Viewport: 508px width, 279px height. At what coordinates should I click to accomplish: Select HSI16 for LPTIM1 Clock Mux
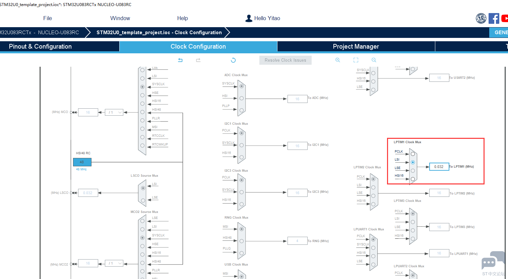413,179
